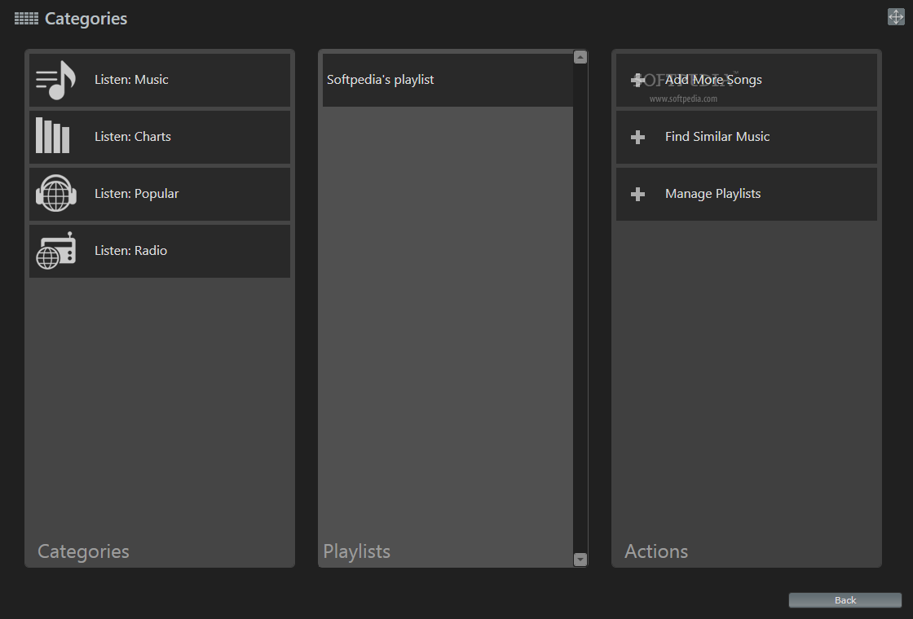Select Softpedia's playlist in the Playlists panel
The image size is (913, 619).
(x=448, y=81)
